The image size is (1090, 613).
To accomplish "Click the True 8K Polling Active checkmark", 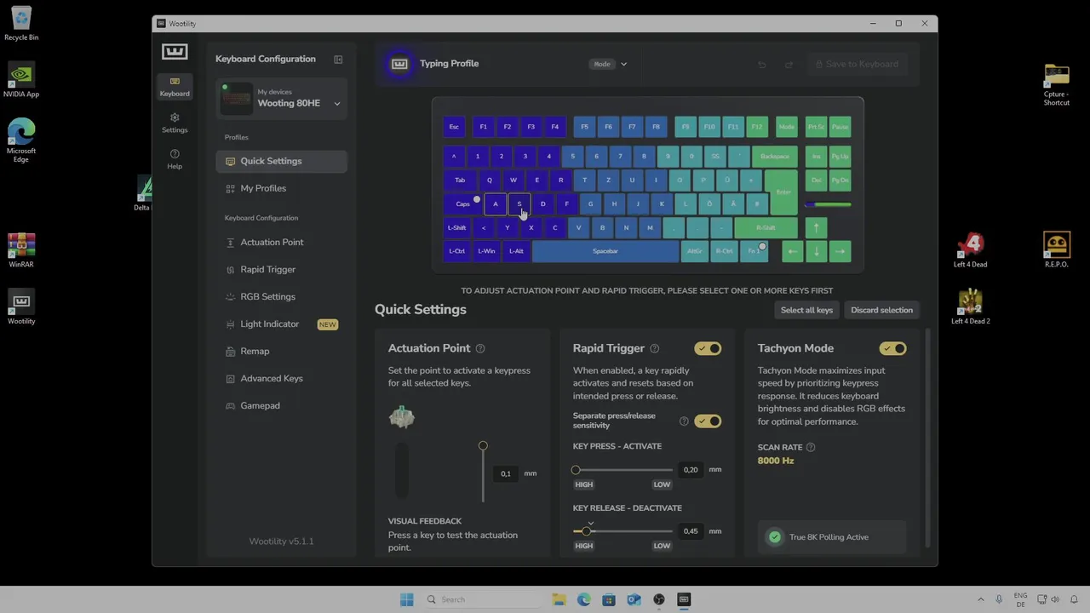I will pyautogui.click(x=775, y=537).
